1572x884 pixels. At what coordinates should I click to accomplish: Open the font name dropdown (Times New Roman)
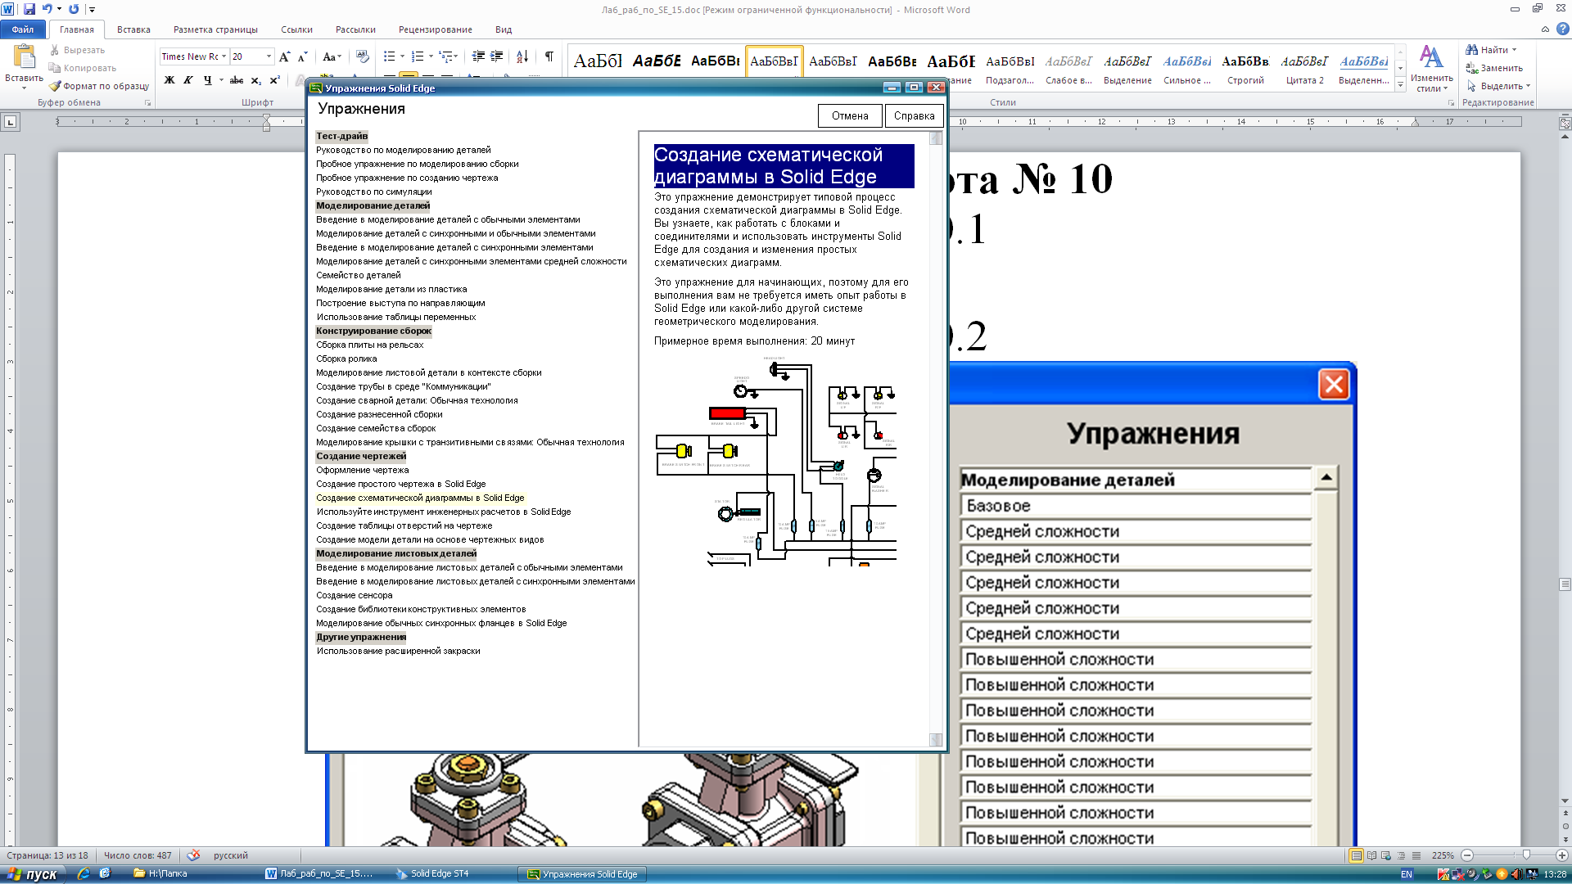[224, 56]
